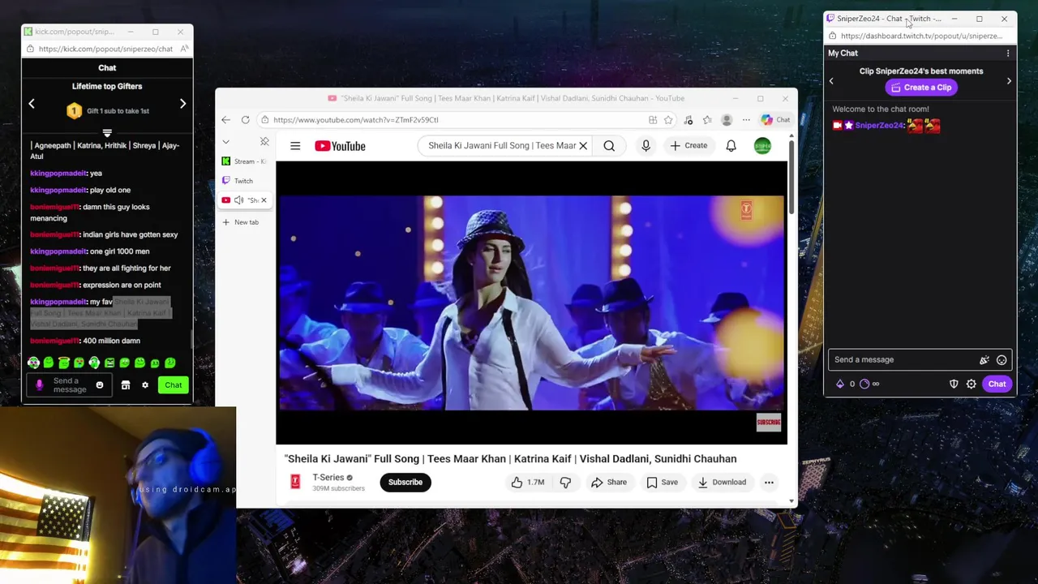Open Copilot Chat in browser toolbar
Viewport: 1038px width, 584px height.
[x=776, y=120]
